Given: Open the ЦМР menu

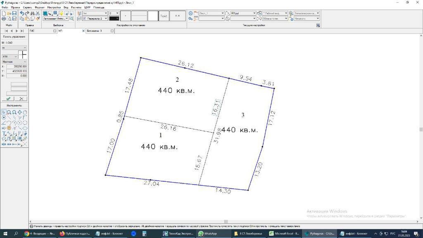Looking at the screenshot, I should pos(87,7).
